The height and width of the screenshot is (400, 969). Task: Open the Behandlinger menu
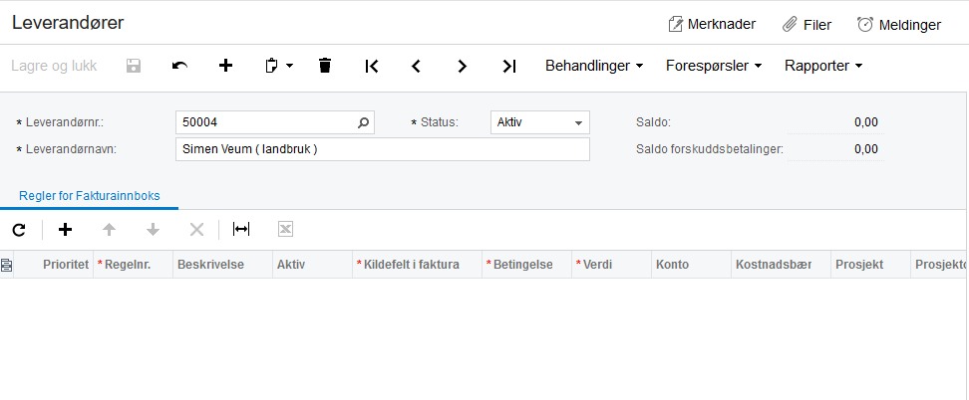click(x=594, y=66)
